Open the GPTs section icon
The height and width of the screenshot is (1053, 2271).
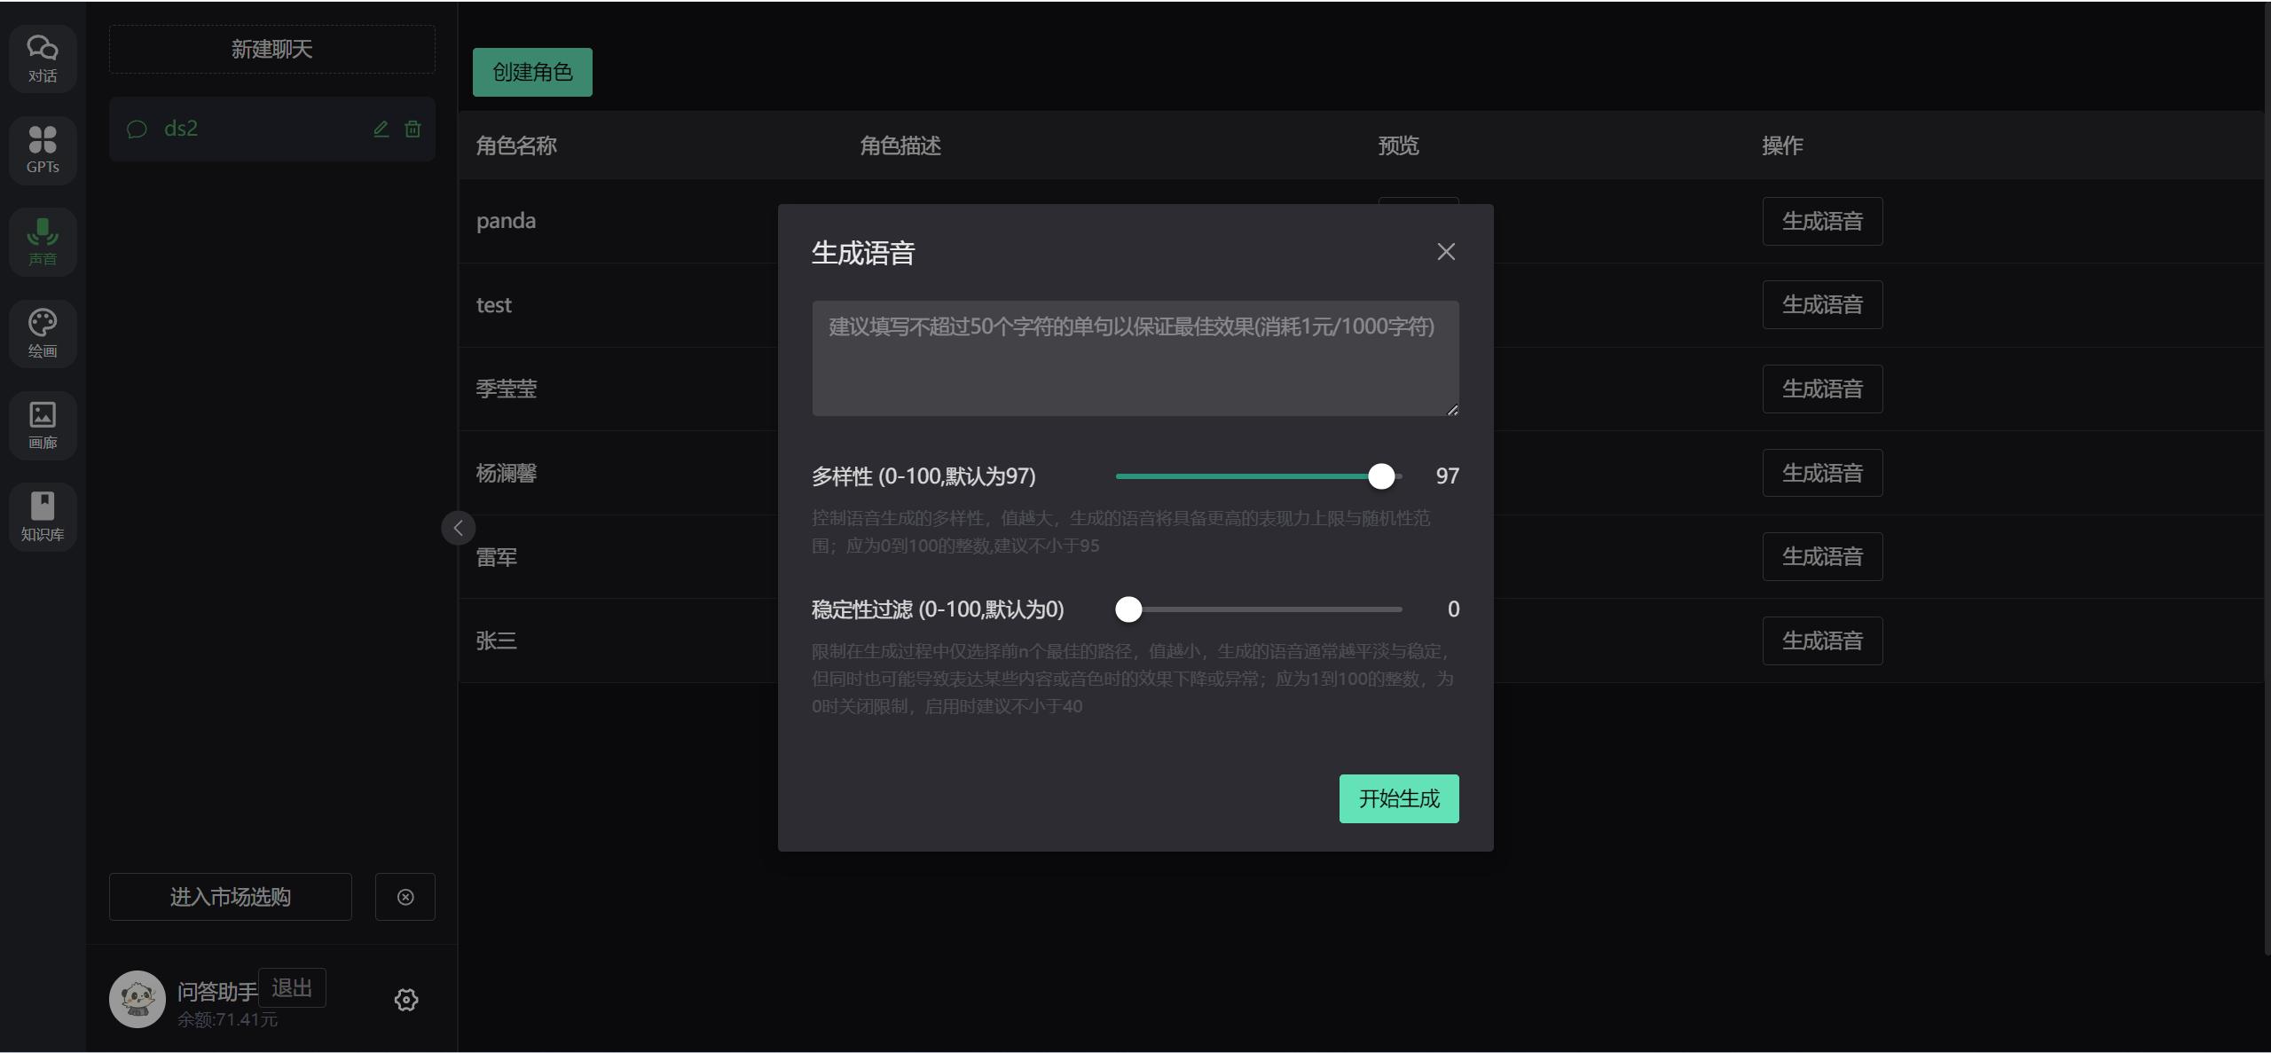point(43,150)
